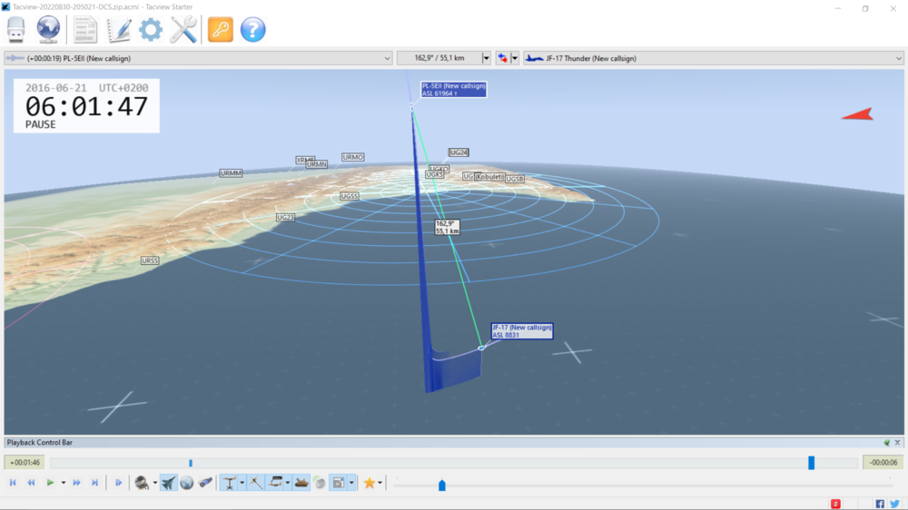Open the gear settings icon
The image size is (908, 510).
[151, 30]
